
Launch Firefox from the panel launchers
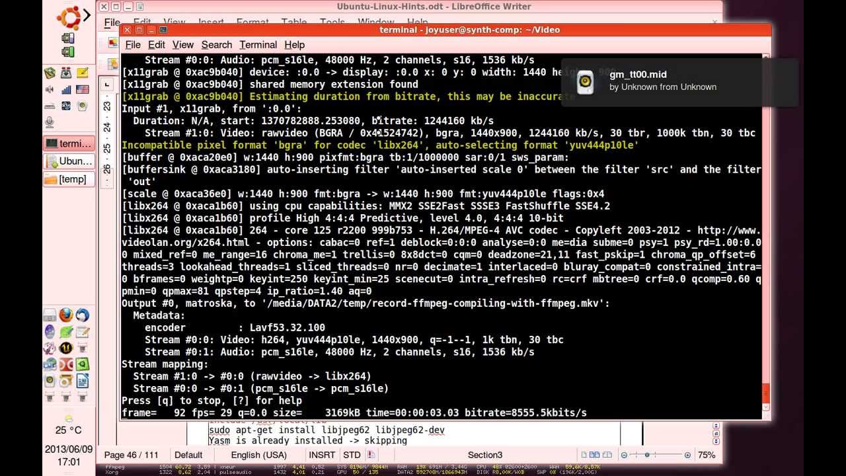[x=66, y=315]
